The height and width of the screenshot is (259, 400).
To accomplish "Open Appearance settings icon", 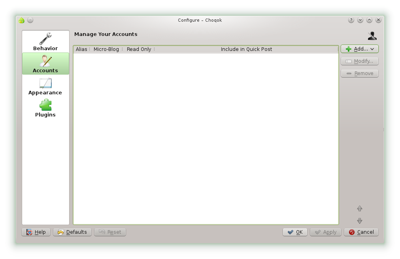I will [x=45, y=83].
